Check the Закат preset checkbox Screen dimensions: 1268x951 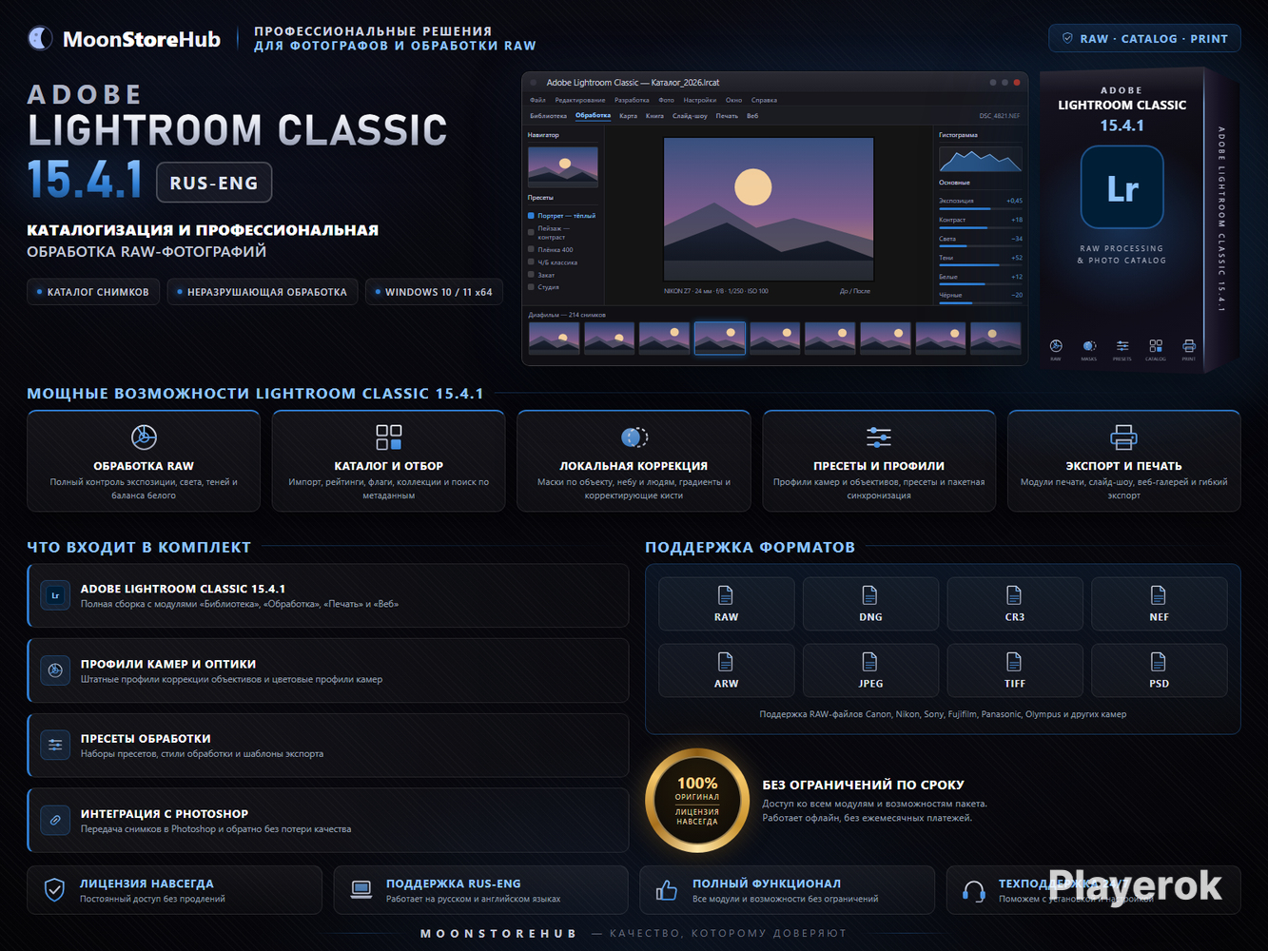tap(531, 274)
